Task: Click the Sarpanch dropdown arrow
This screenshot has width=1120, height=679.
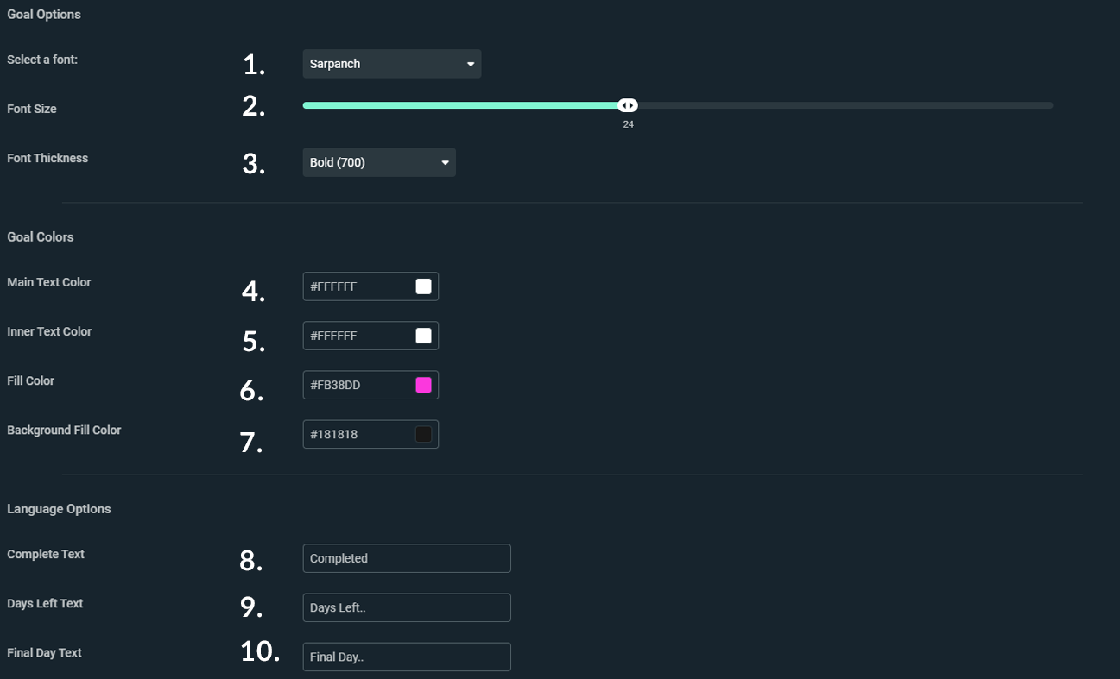Action: pos(471,65)
